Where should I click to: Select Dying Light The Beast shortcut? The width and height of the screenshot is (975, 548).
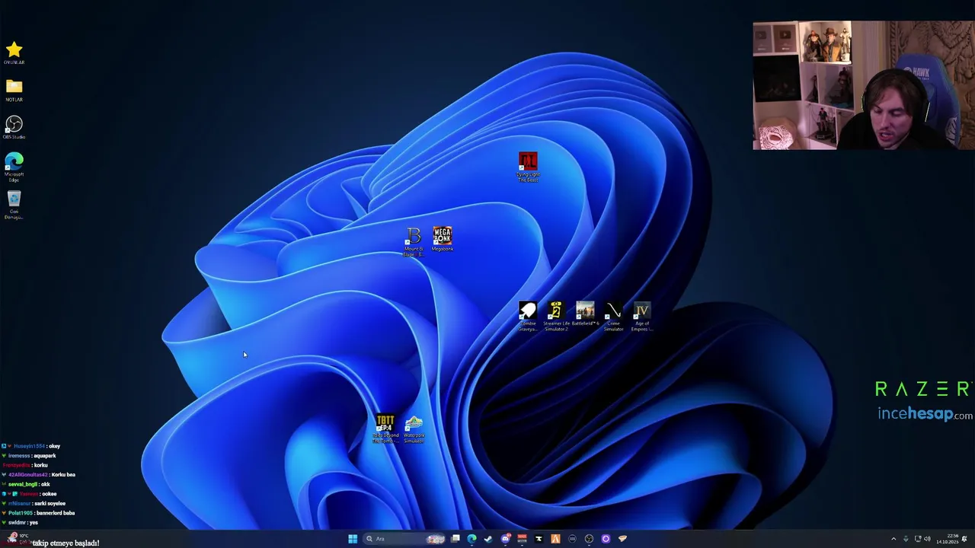528,167
